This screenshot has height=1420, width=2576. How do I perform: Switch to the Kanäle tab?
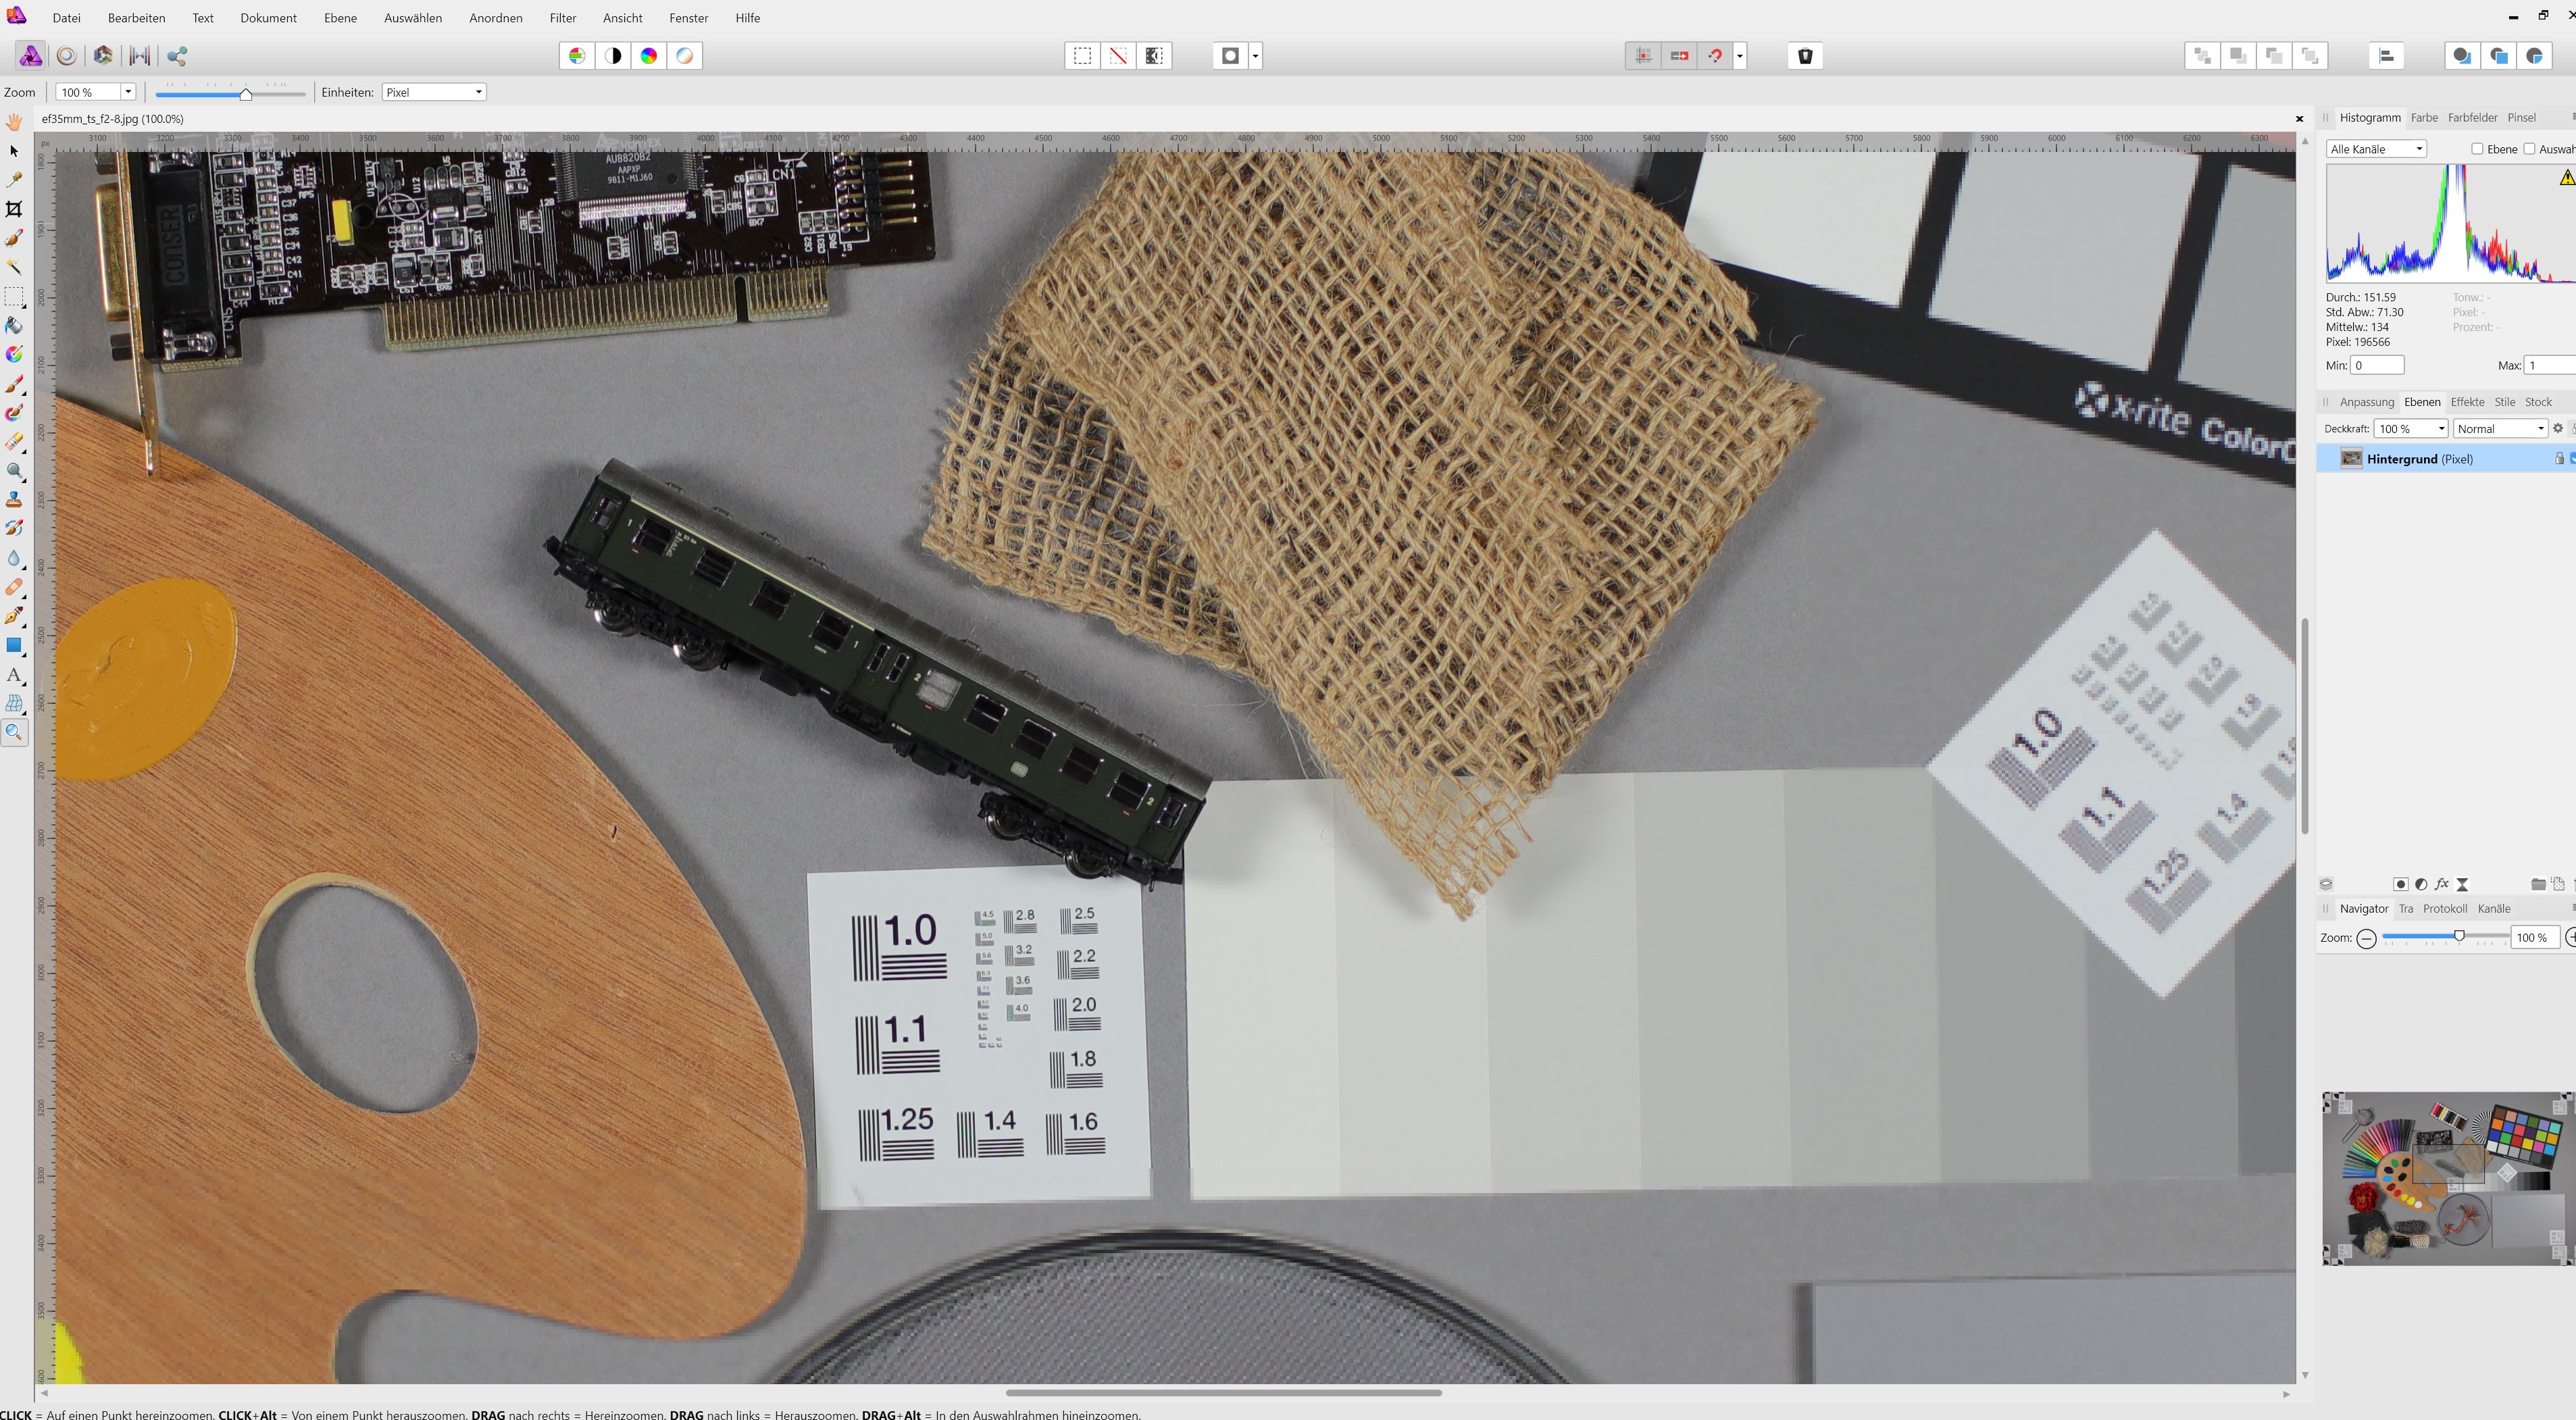2493,909
